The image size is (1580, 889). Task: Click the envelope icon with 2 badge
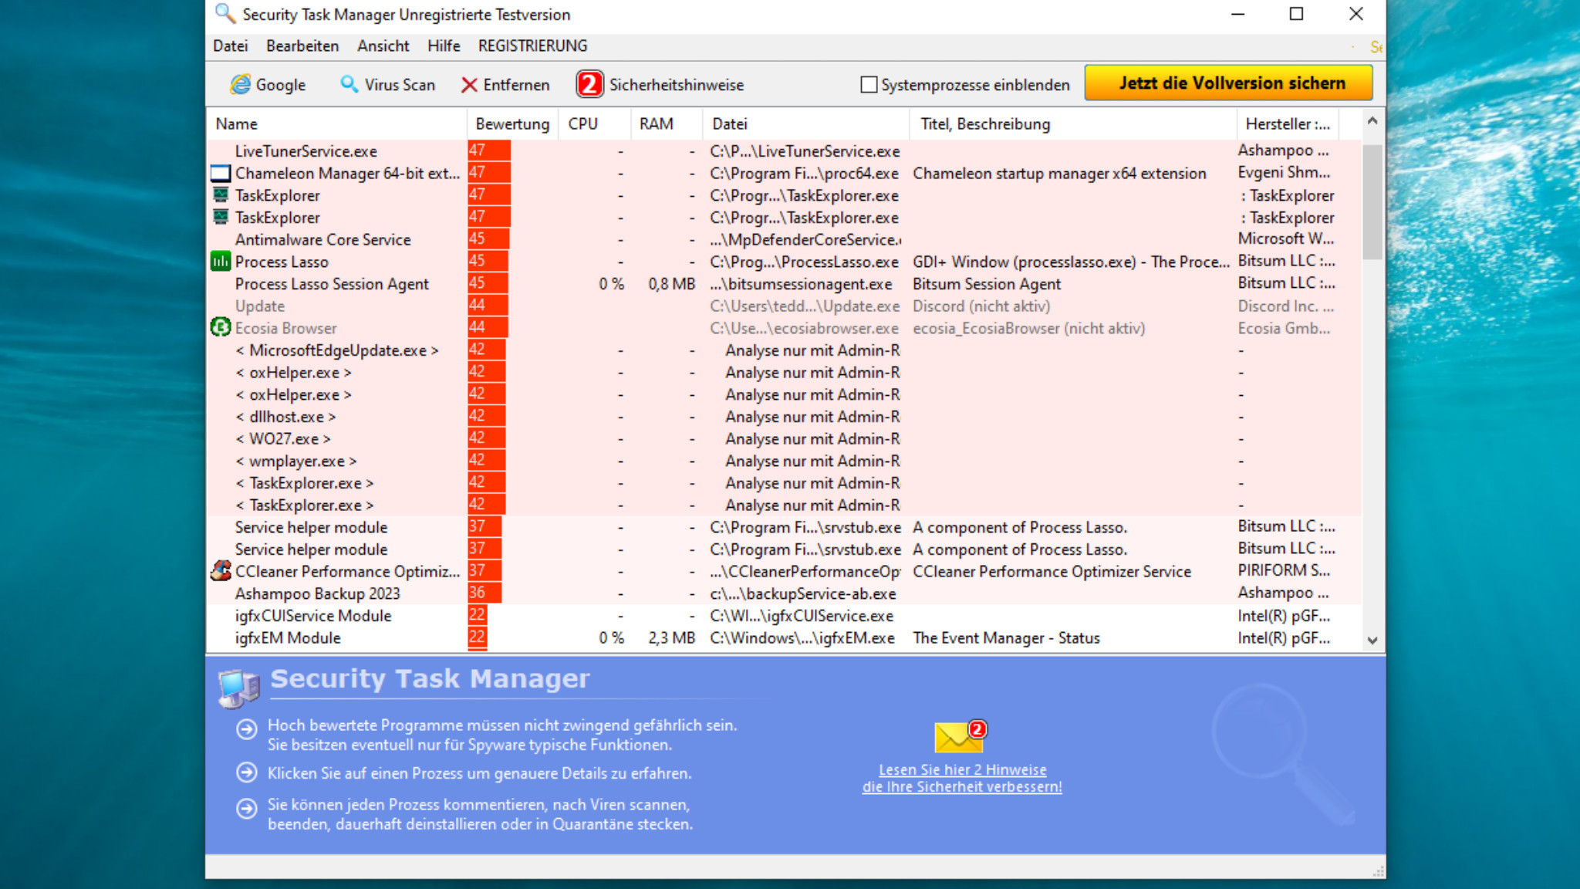960,736
